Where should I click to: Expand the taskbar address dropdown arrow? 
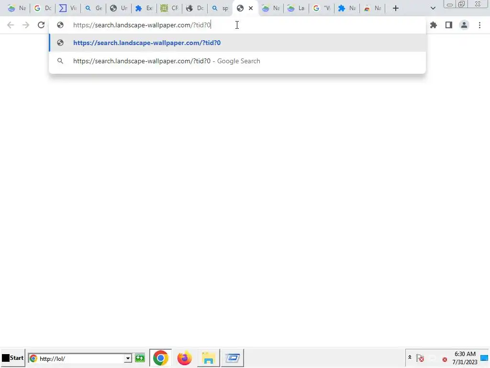128,358
